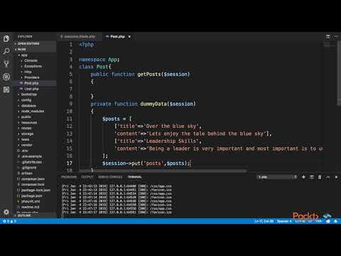Open the TERMINAL panel tab
The height and width of the screenshot is (256, 341).
pyautogui.click(x=134, y=177)
